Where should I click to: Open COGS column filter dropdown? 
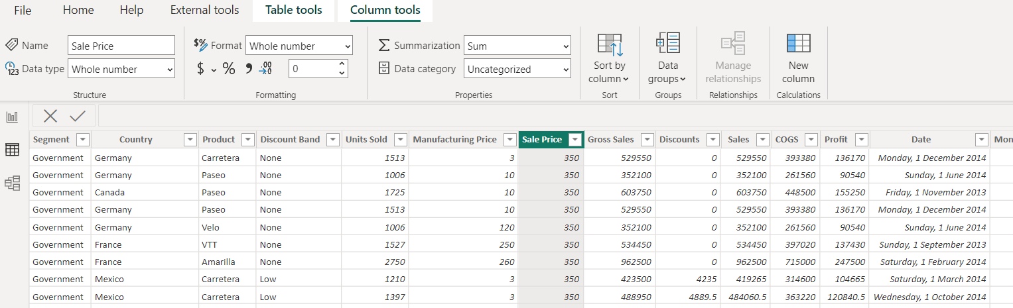point(811,140)
